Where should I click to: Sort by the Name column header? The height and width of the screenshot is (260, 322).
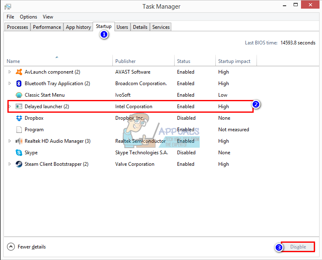58,60
